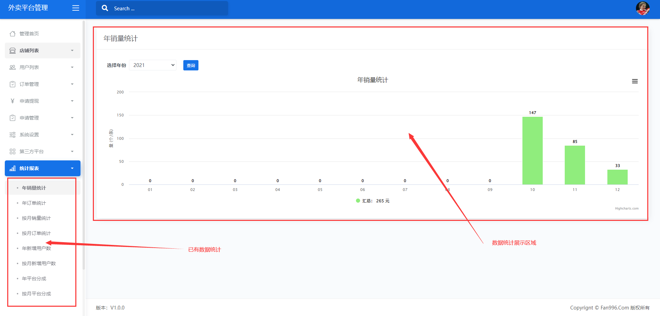Expand the 第三方平台 menu arrow
This screenshot has height=316, width=660.
72,151
